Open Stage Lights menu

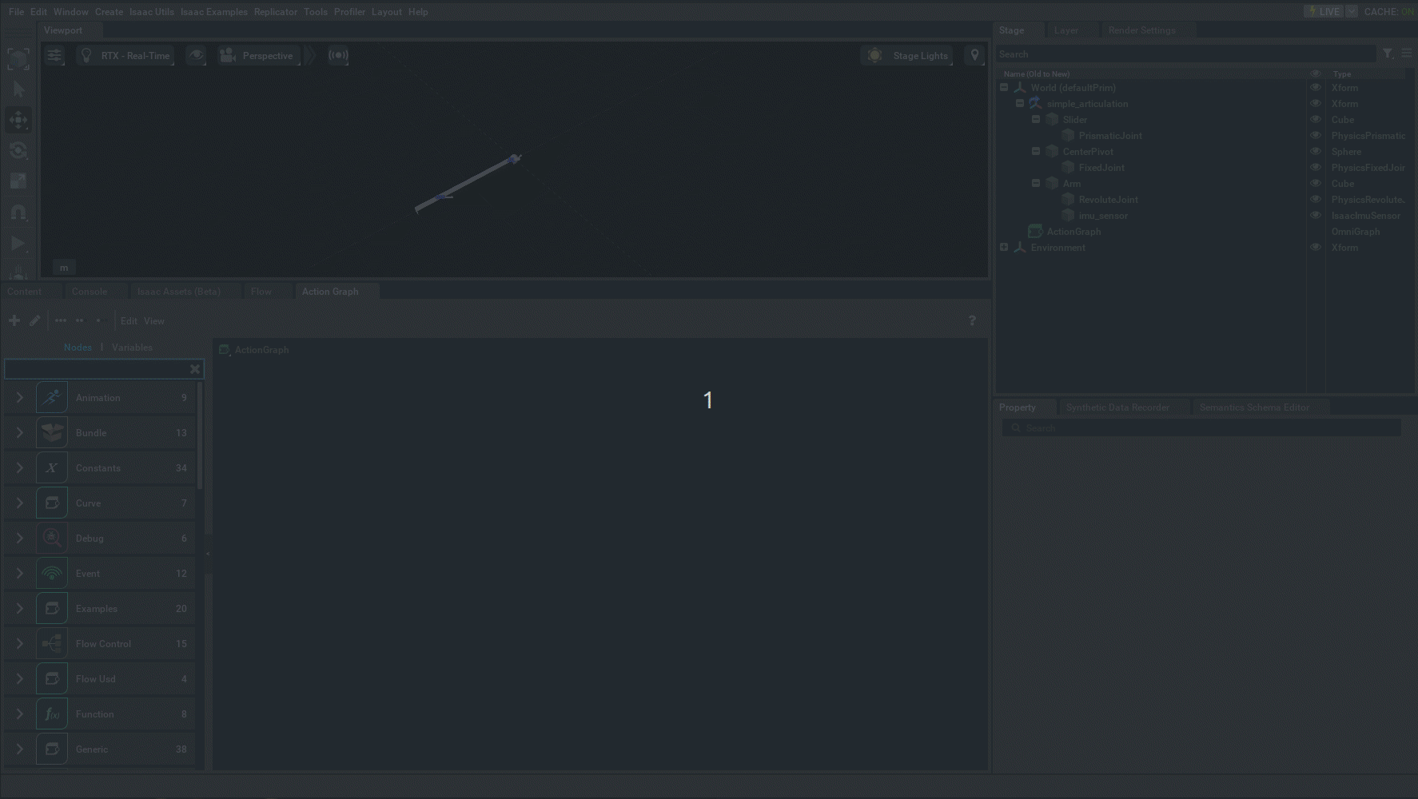click(x=907, y=55)
